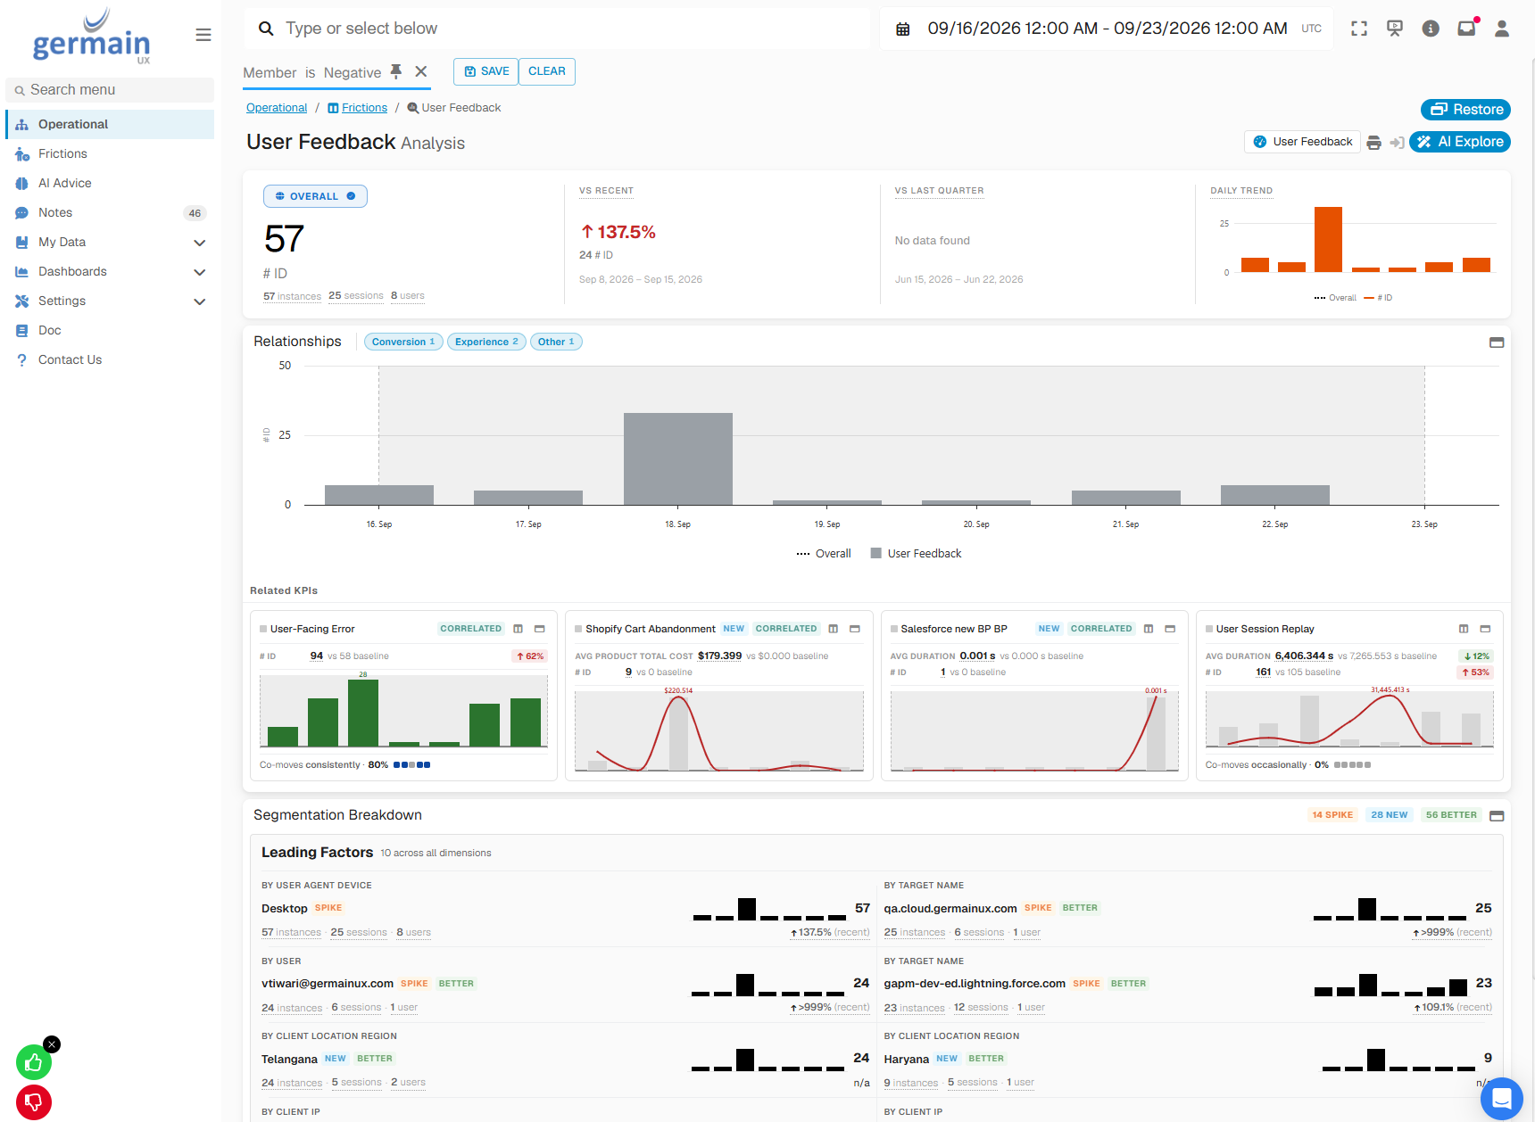Open the chat widget bubble
The height and width of the screenshot is (1122, 1535).
[1502, 1098]
